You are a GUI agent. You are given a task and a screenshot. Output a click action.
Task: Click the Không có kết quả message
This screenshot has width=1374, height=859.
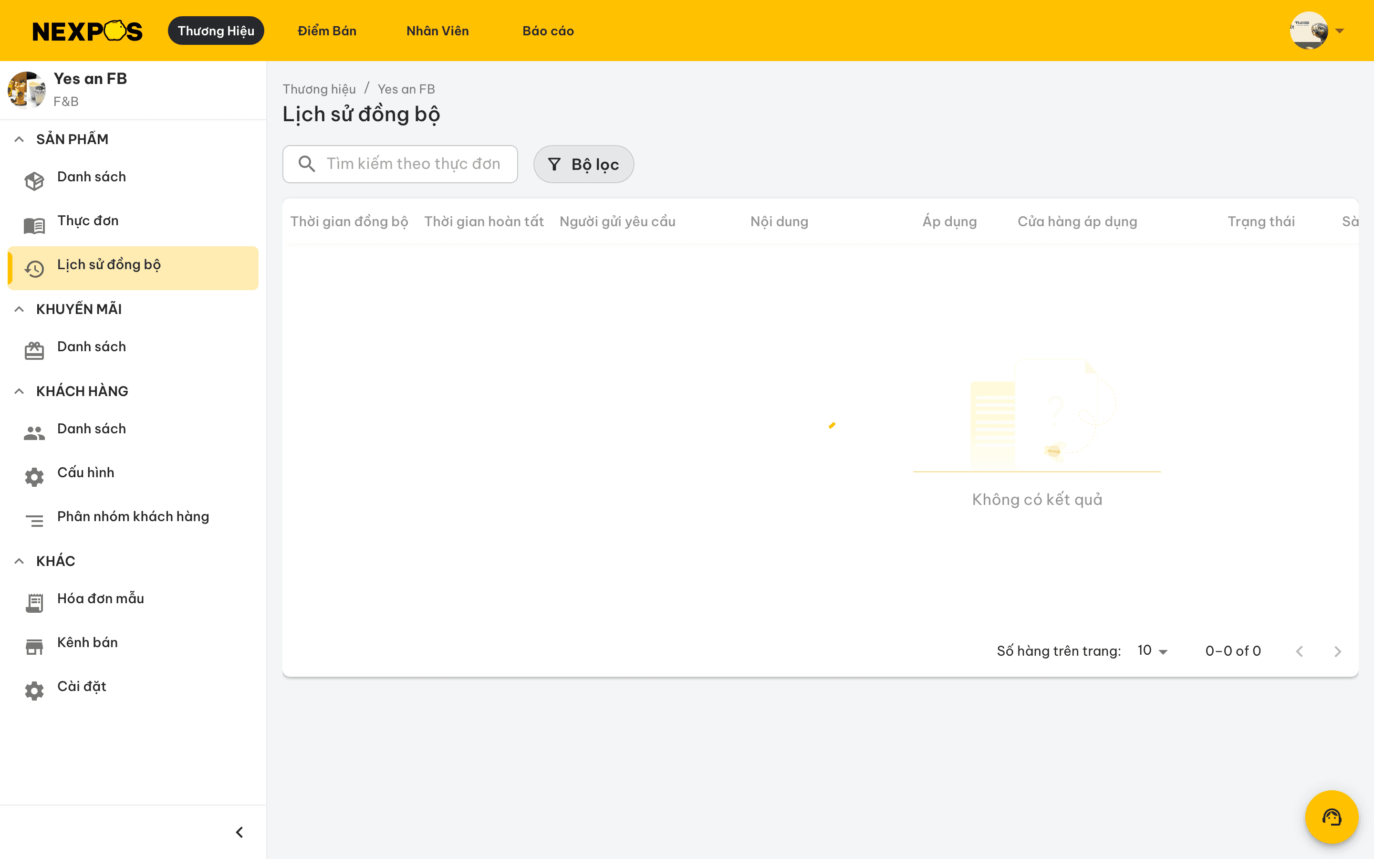click(1037, 499)
